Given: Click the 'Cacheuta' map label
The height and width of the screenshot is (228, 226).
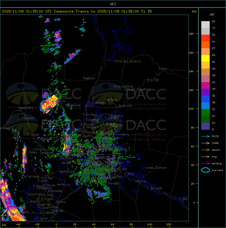Looking at the screenshot, I should click(x=46, y=152).
